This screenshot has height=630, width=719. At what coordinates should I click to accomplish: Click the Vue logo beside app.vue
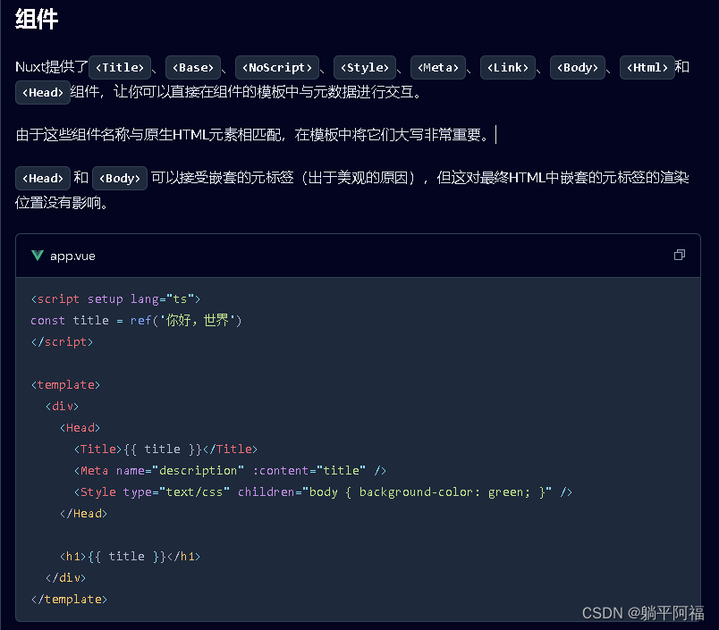pyautogui.click(x=38, y=256)
